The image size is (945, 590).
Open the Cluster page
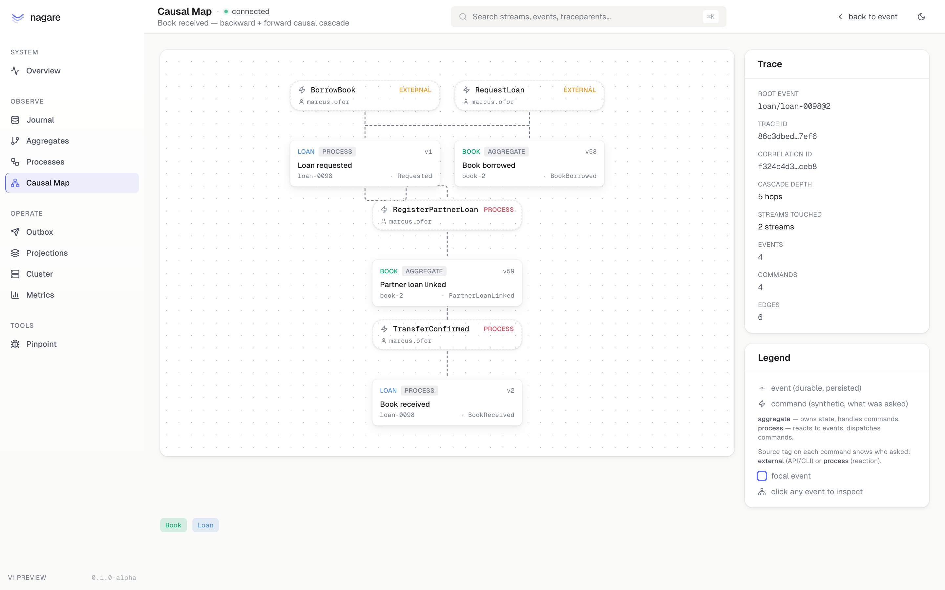pos(72,274)
